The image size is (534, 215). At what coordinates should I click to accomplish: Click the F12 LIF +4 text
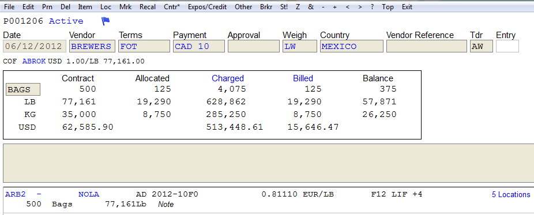coord(397,195)
